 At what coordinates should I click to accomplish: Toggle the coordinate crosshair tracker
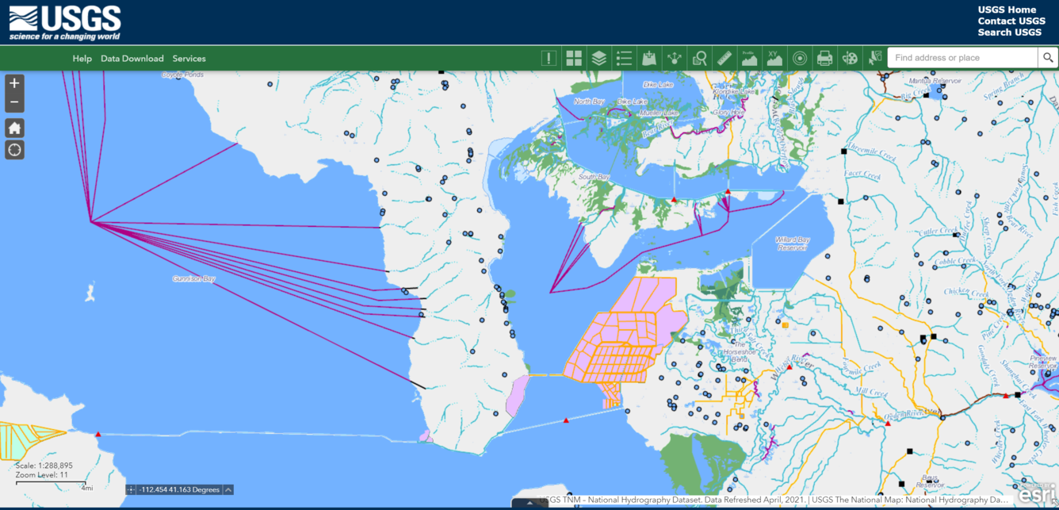pyautogui.click(x=131, y=489)
